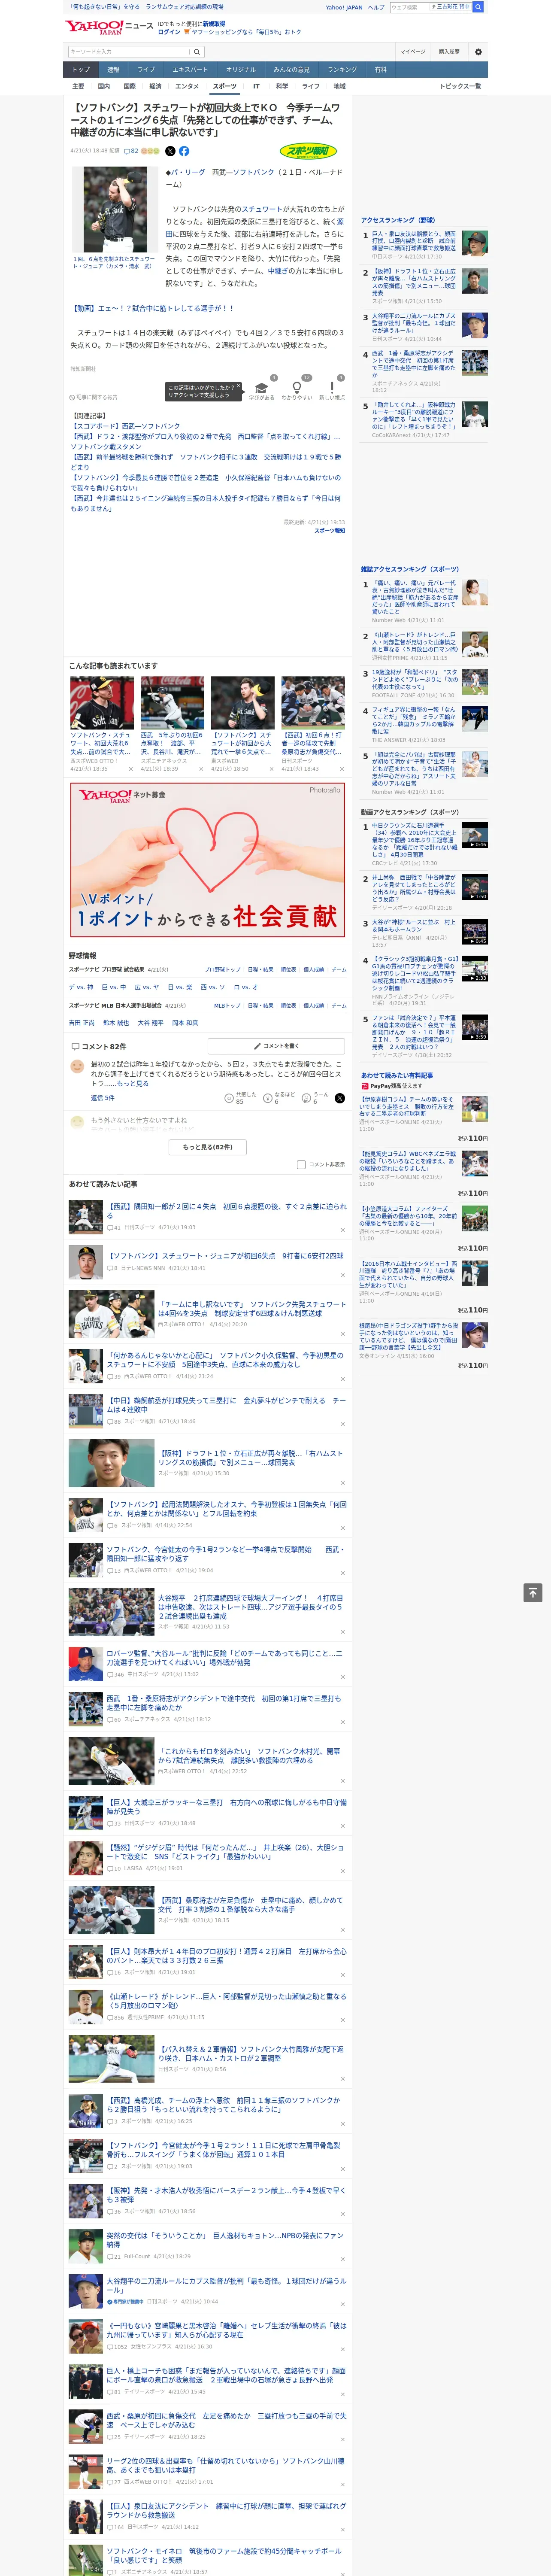Click the Sports Hochi publisher logo

point(308,152)
